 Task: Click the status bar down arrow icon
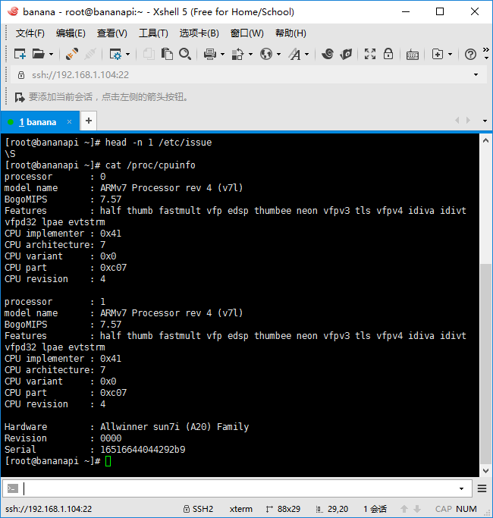417,509
